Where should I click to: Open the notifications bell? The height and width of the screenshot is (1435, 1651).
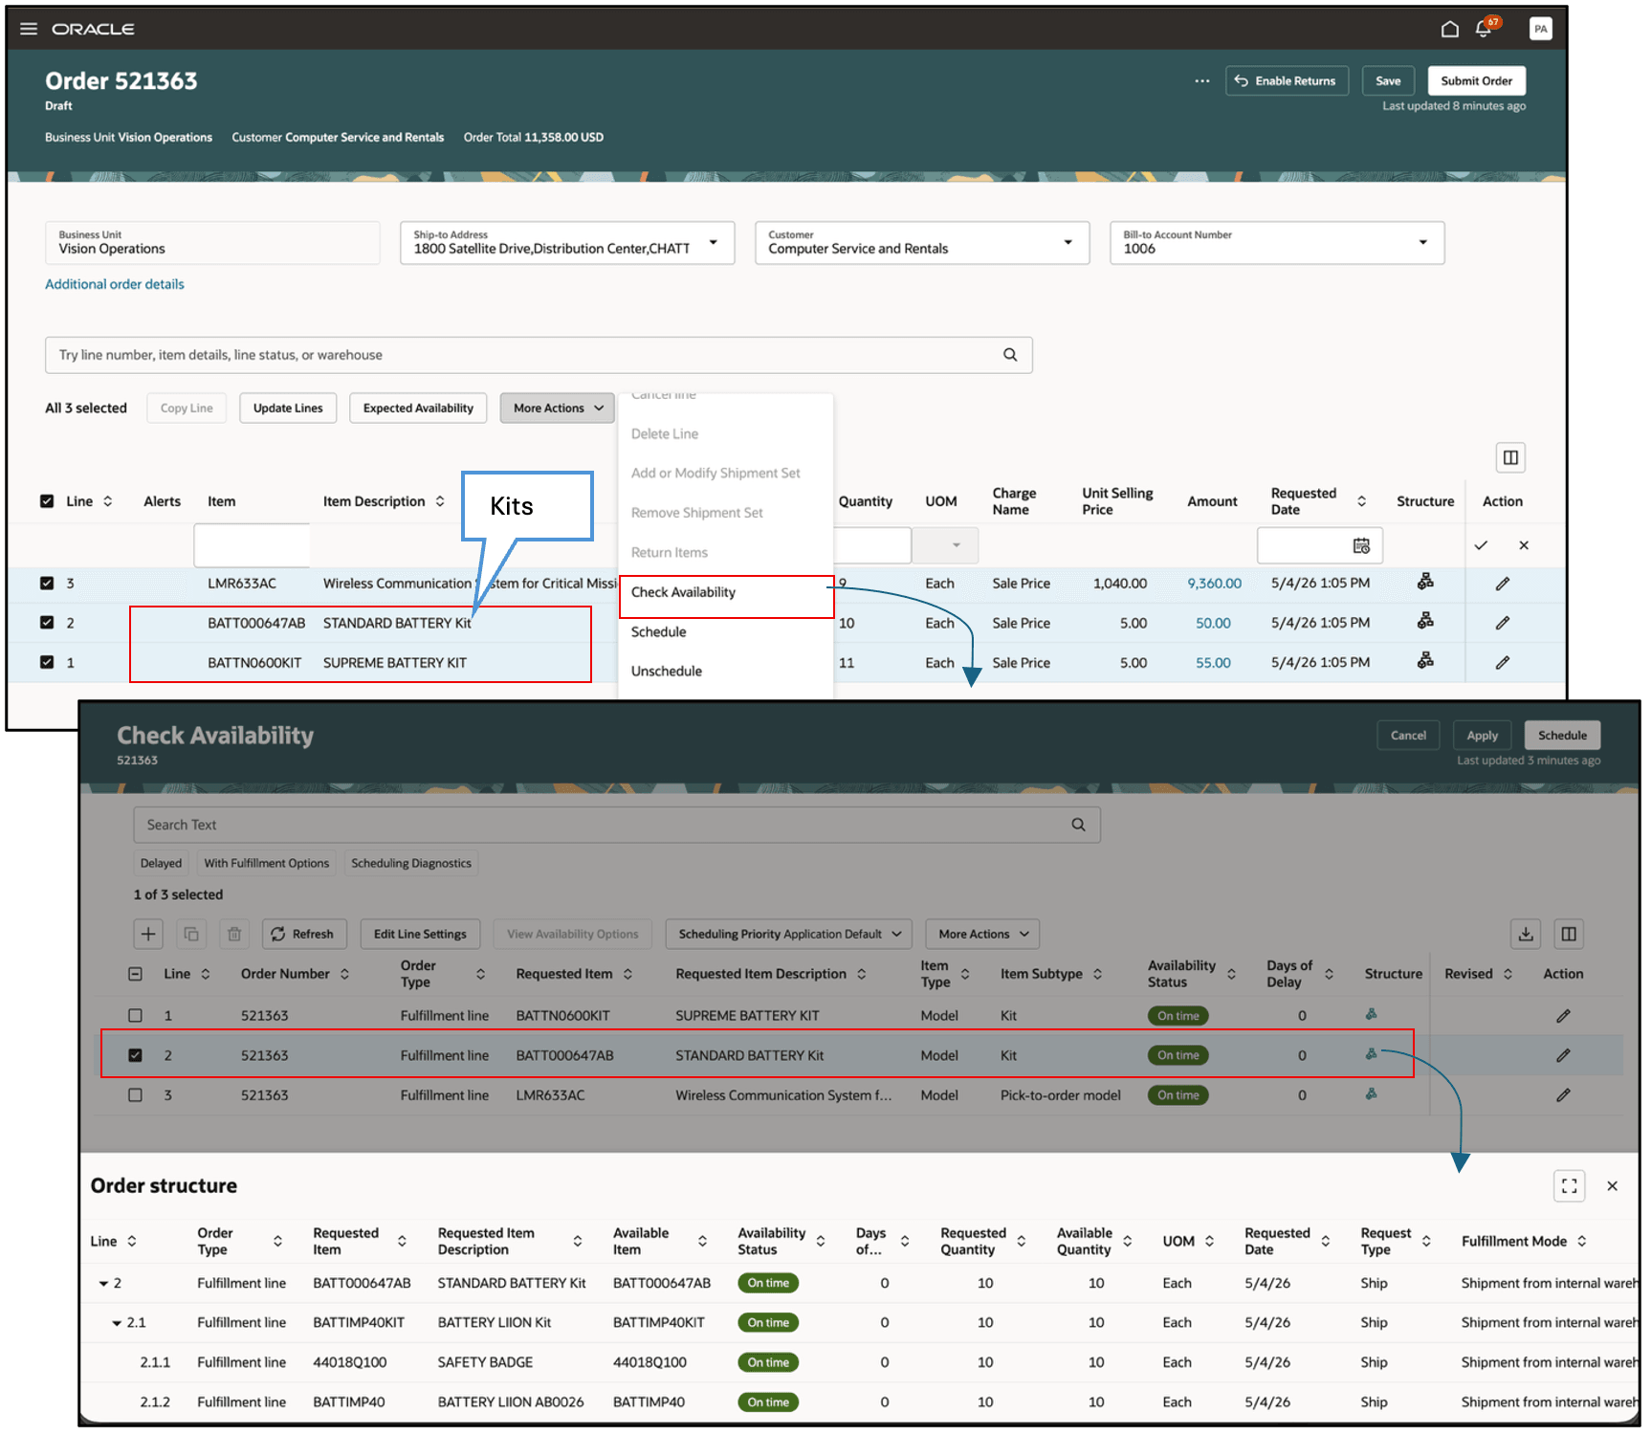(1484, 29)
